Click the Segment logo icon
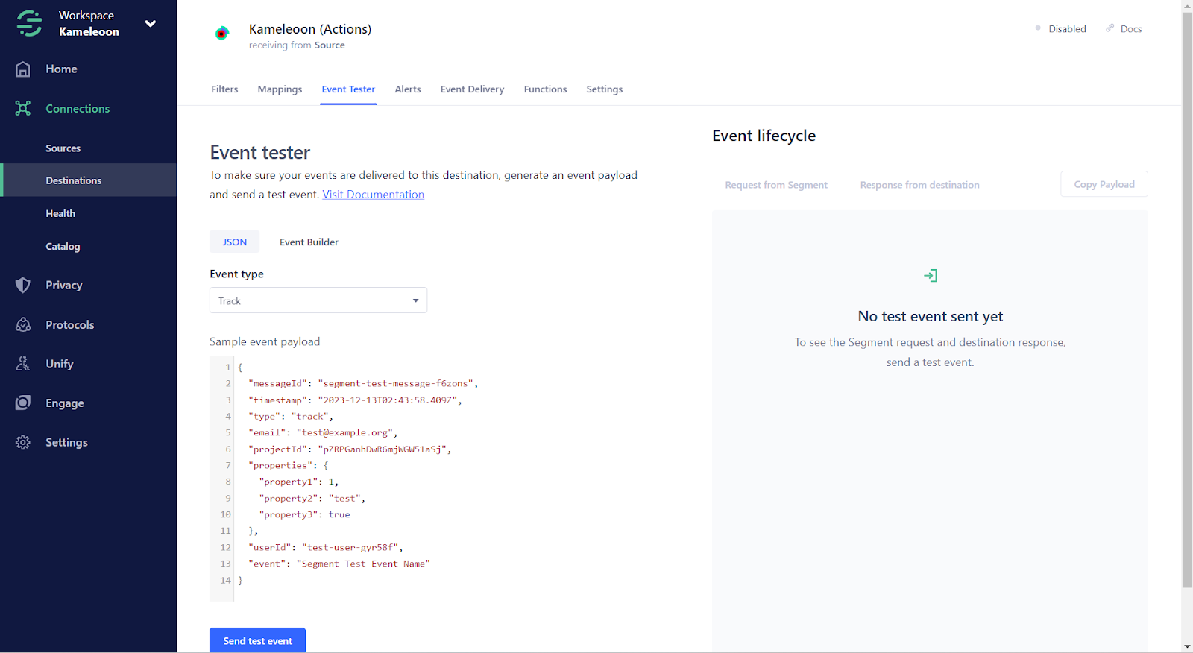The height and width of the screenshot is (653, 1193). (x=30, y=23)
